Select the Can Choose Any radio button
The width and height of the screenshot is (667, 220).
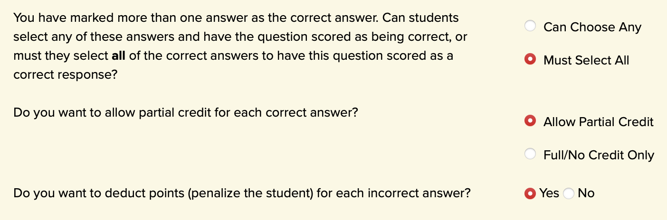(x=530, y=27)
